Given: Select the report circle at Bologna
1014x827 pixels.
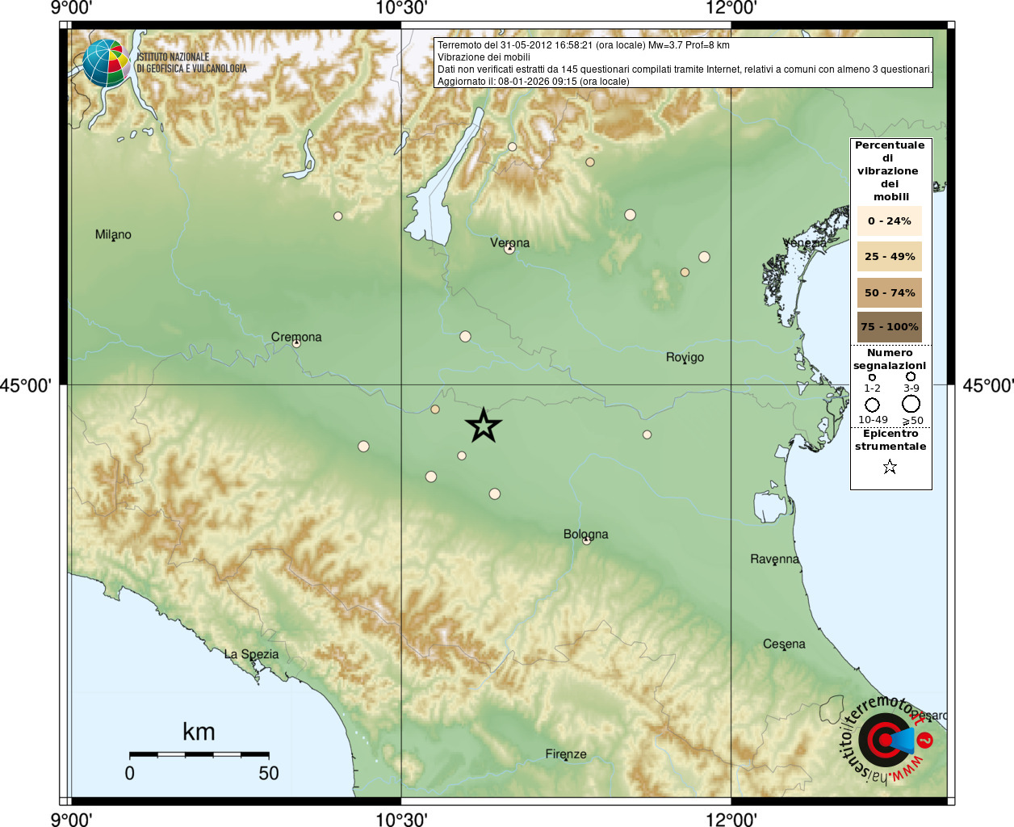Looking at the screenshot, I should tap(587, 540).
